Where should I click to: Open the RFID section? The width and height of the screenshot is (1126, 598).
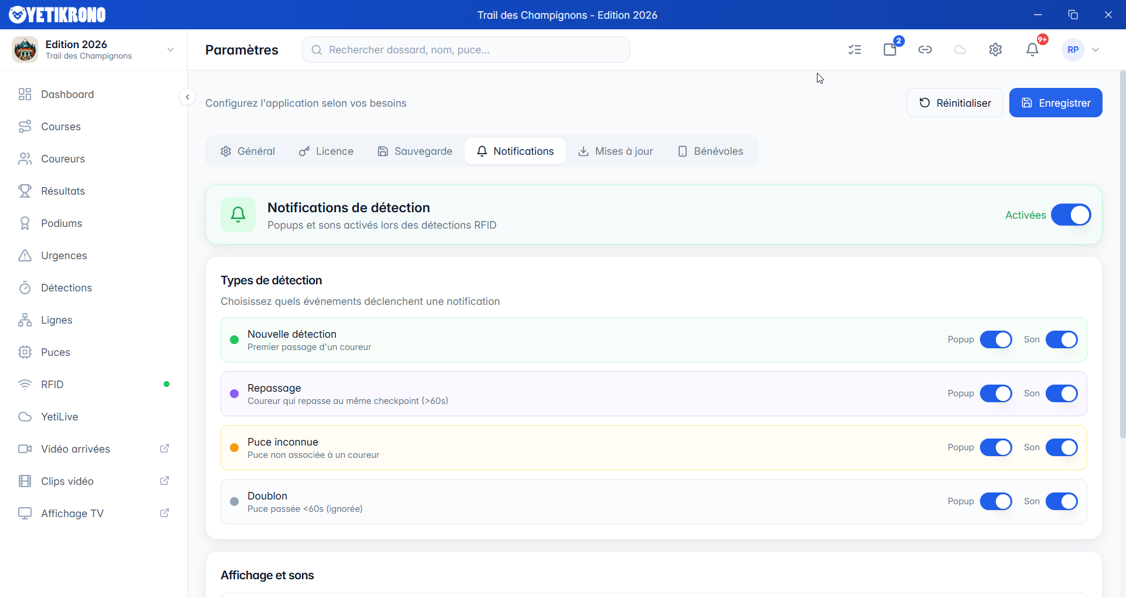click(52, 384)
